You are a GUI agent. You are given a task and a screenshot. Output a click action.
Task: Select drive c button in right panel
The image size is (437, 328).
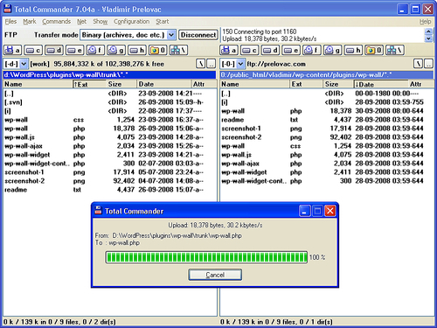point(250,50)
